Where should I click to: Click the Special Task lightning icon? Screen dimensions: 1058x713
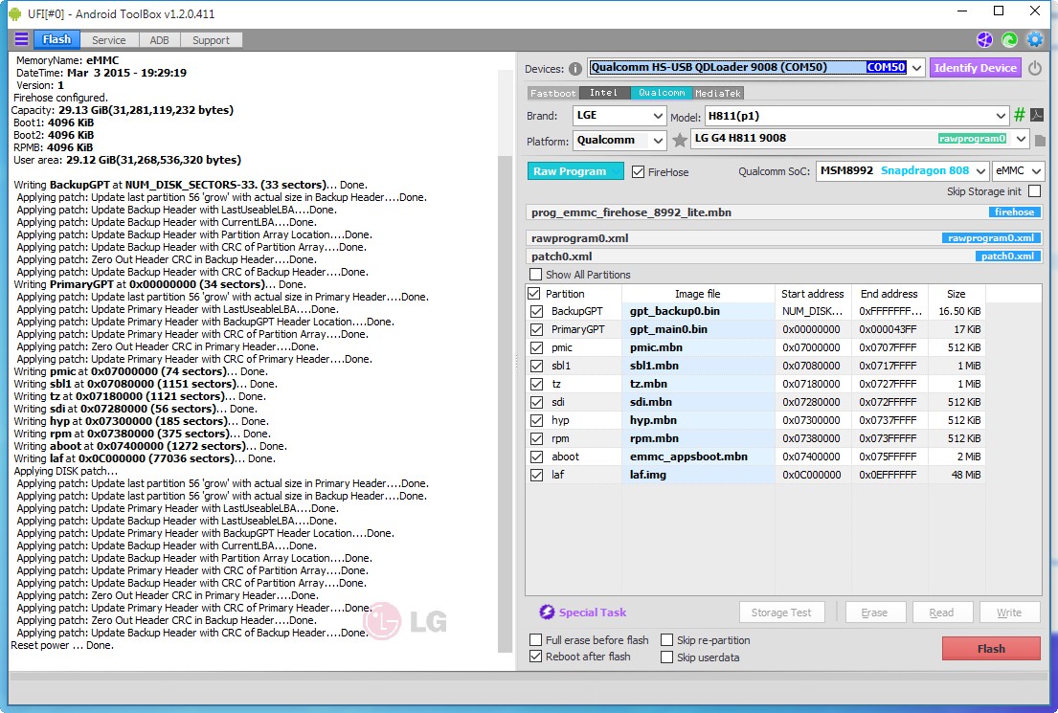[547, 612]
